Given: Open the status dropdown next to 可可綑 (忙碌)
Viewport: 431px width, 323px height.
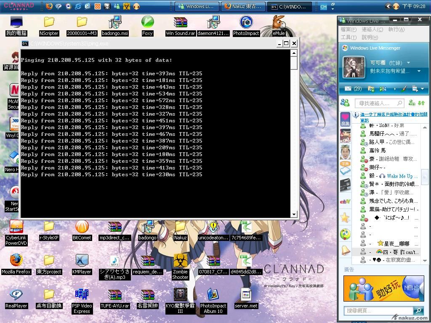Looking at the screenshot, I should click(x=408, y=63).
